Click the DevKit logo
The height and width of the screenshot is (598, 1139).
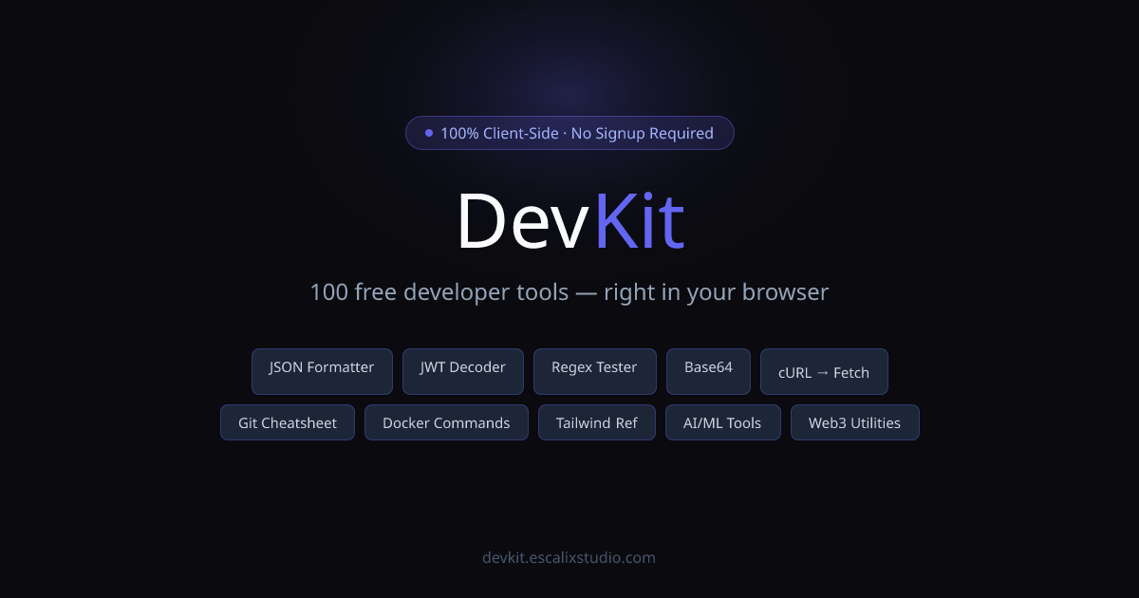tap(569, 219)
